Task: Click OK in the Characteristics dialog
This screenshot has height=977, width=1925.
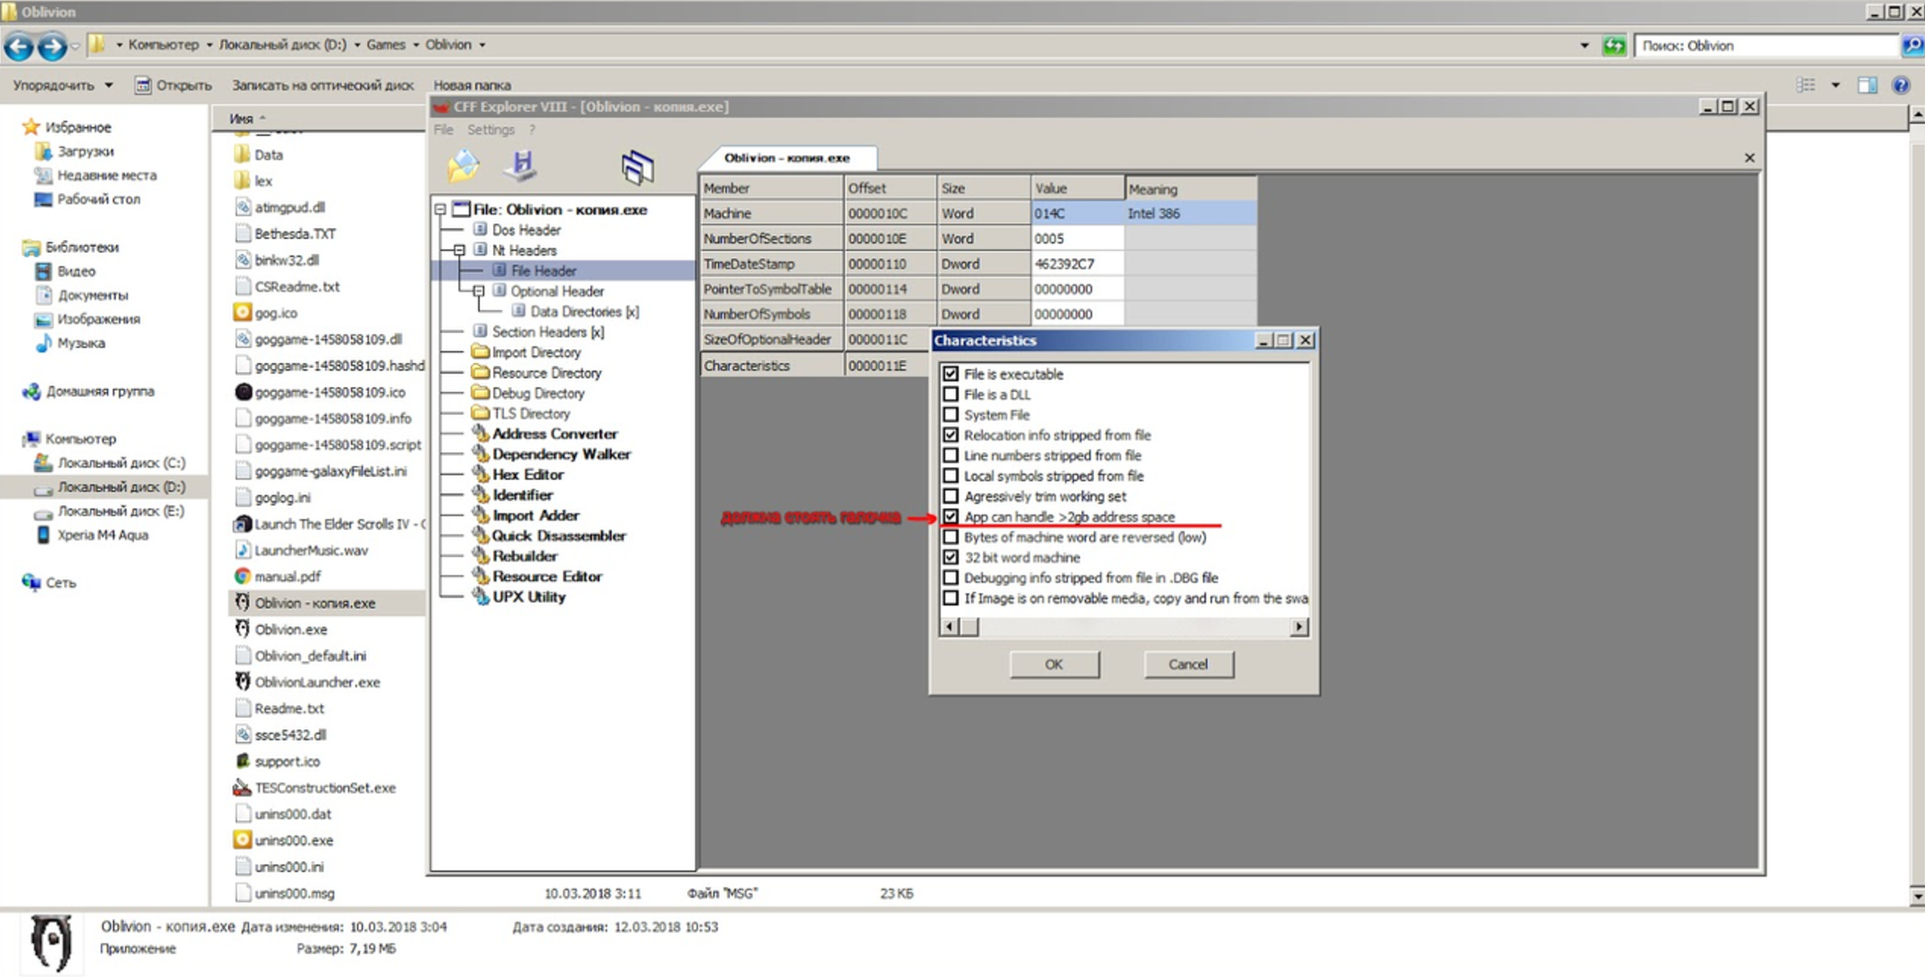Action: [x=1053, y=664]
